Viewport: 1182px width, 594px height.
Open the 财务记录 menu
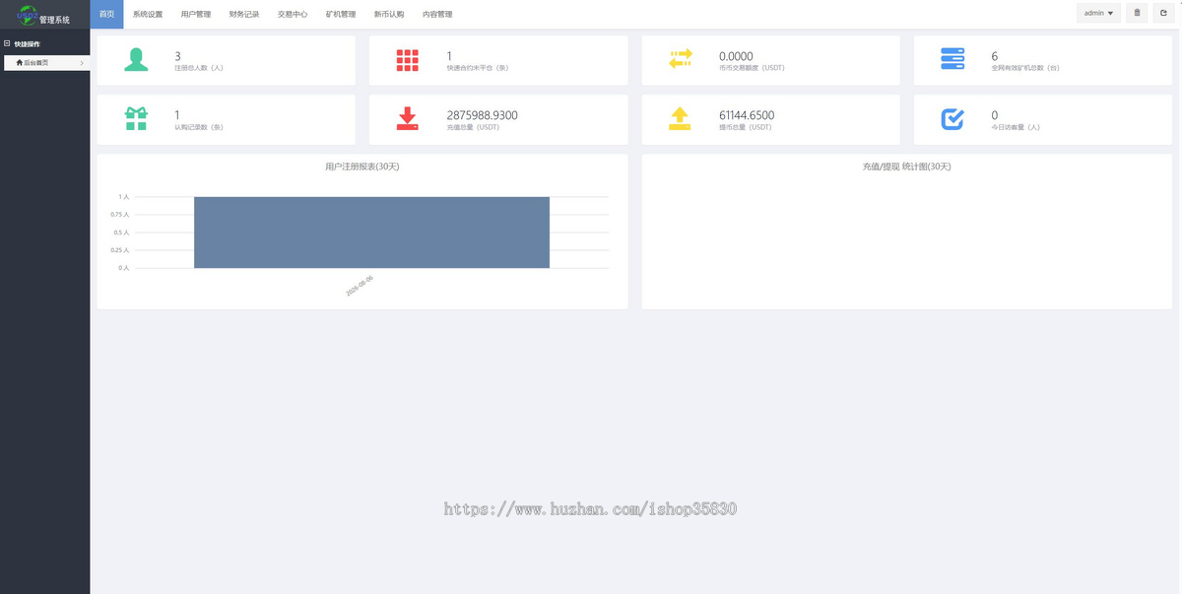tap(244, 14)
